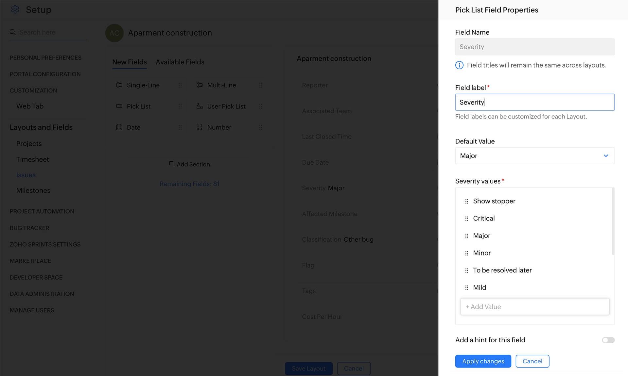The image size is (628, 376).
Task: Click drag handle of Show stopper value
Action: point(466,201)
